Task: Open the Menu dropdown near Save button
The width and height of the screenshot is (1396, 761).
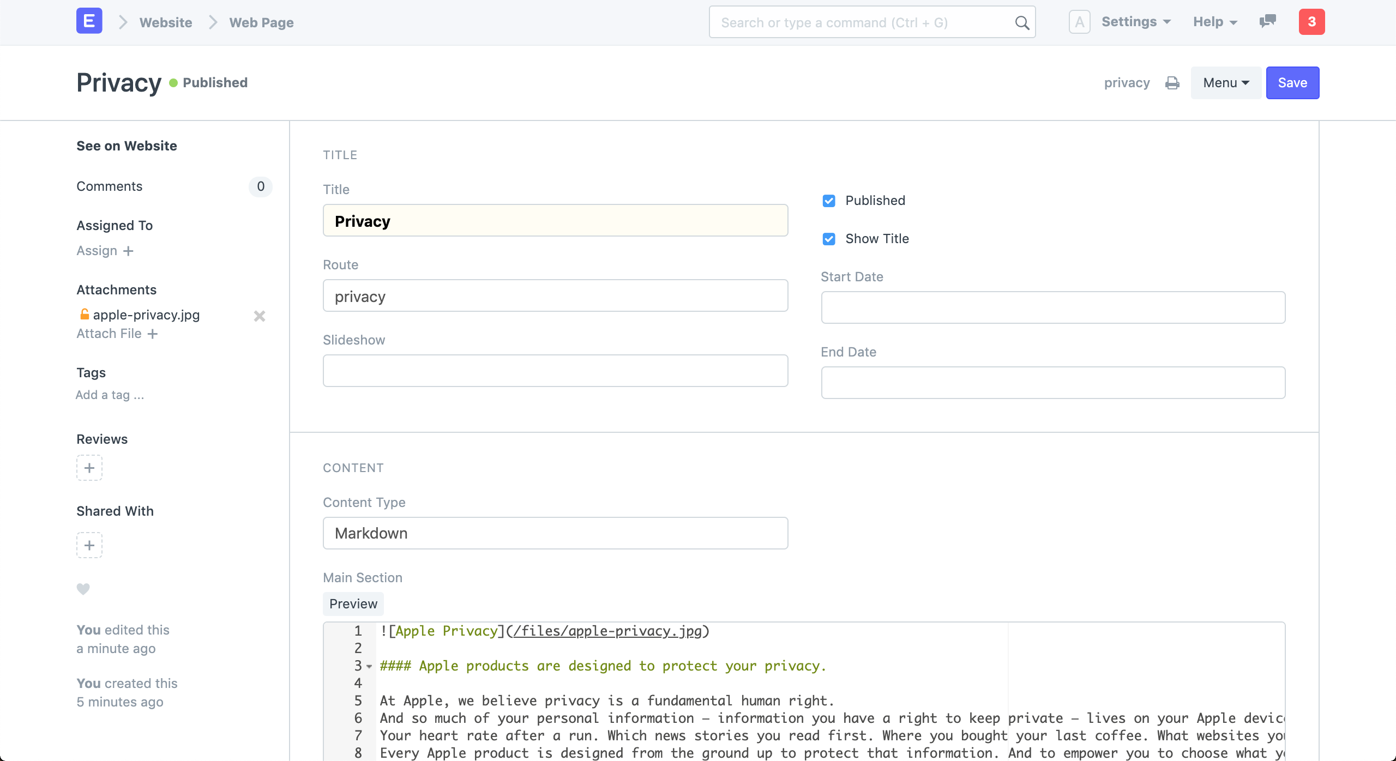Action: coord(1224,82)
